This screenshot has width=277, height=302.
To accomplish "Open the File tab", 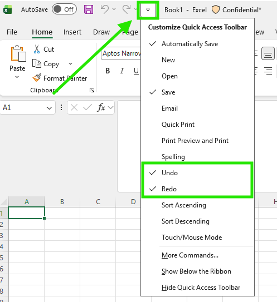I will pos(12,32).
